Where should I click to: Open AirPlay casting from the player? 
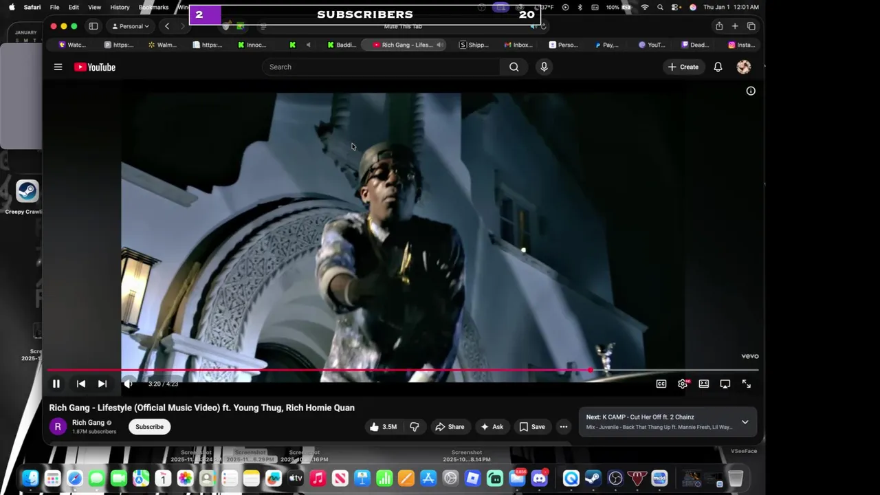pyautogui.click(x=725, y=384)
